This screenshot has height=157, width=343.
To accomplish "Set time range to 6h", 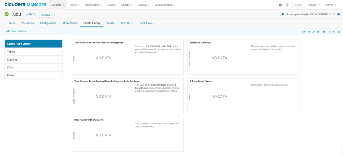I will tap(318, 32).
